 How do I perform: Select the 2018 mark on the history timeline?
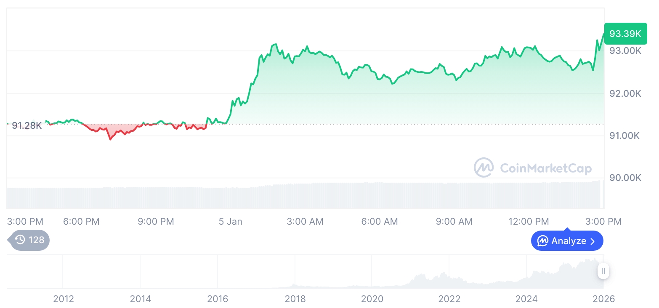point(295,299)
